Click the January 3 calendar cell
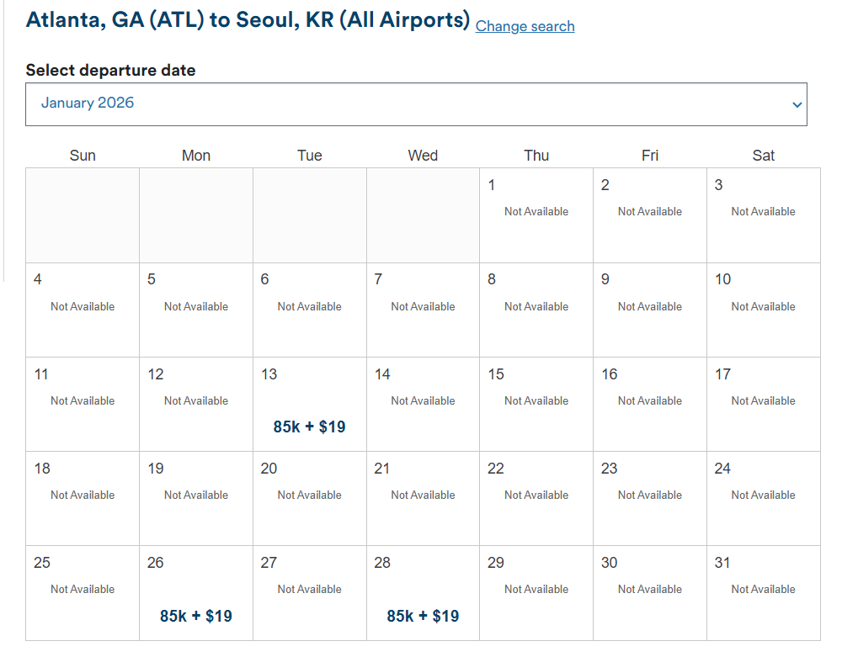Image resolution: width=842 pixels, height=657 pixels. click(x=763, y=215)
